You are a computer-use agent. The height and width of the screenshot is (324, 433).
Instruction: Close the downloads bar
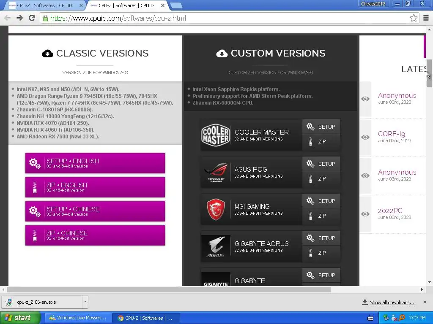(x=425, y=302)
